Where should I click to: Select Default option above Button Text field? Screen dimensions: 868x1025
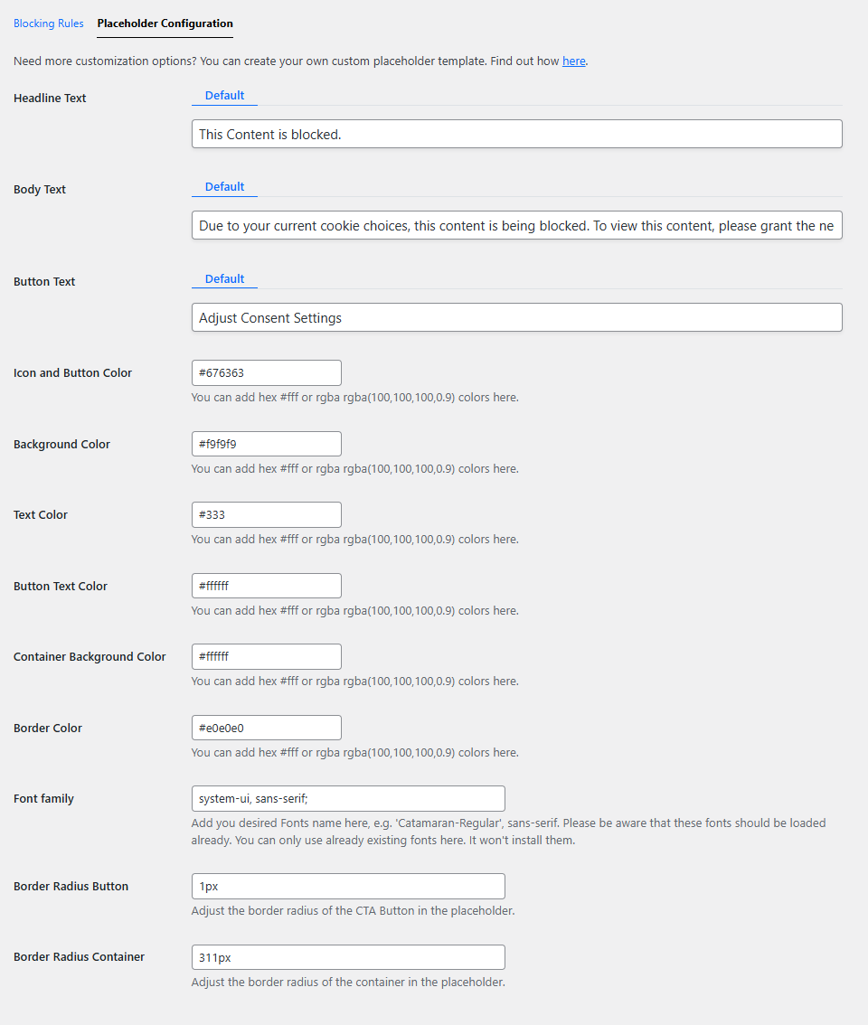pos(224,278)
